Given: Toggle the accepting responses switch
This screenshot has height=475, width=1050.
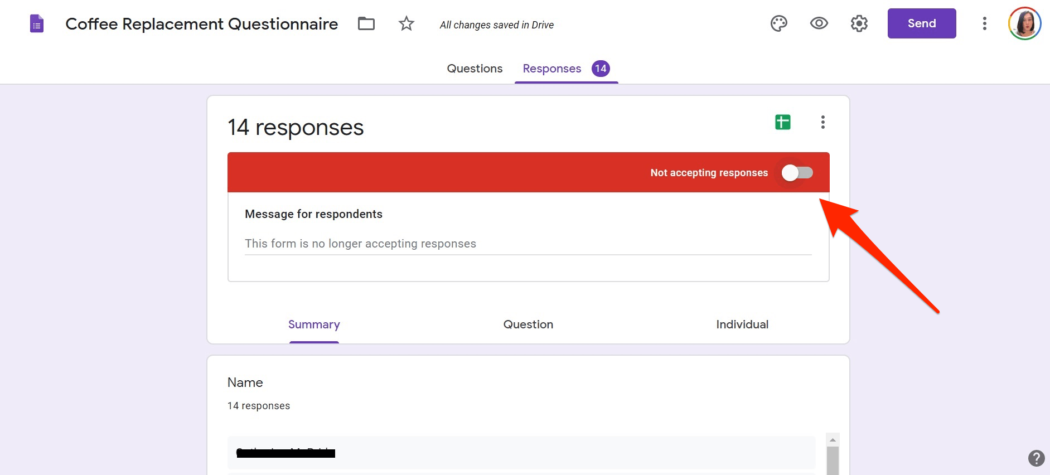Looking at the screenshot, I should (x=797, y=173).
